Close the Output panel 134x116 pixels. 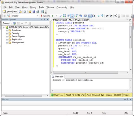click(131, 99)
